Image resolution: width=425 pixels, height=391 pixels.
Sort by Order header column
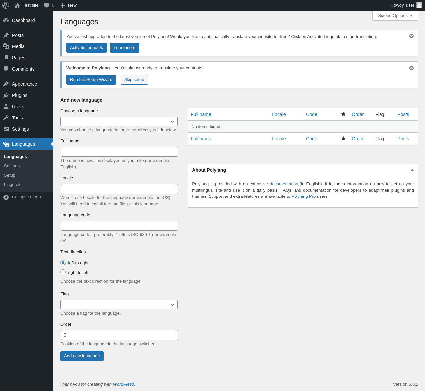358,114
